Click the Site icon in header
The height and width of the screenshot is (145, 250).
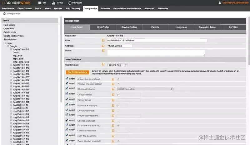tap(40, 3)
